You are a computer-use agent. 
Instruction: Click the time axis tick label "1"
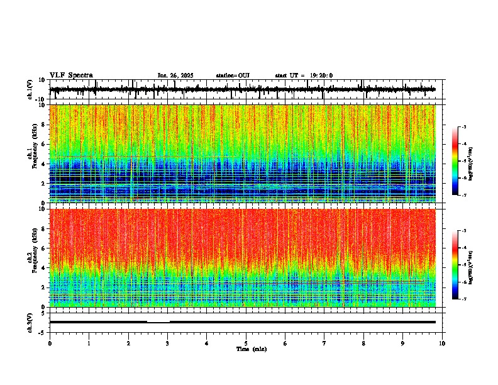coord(89,343)
